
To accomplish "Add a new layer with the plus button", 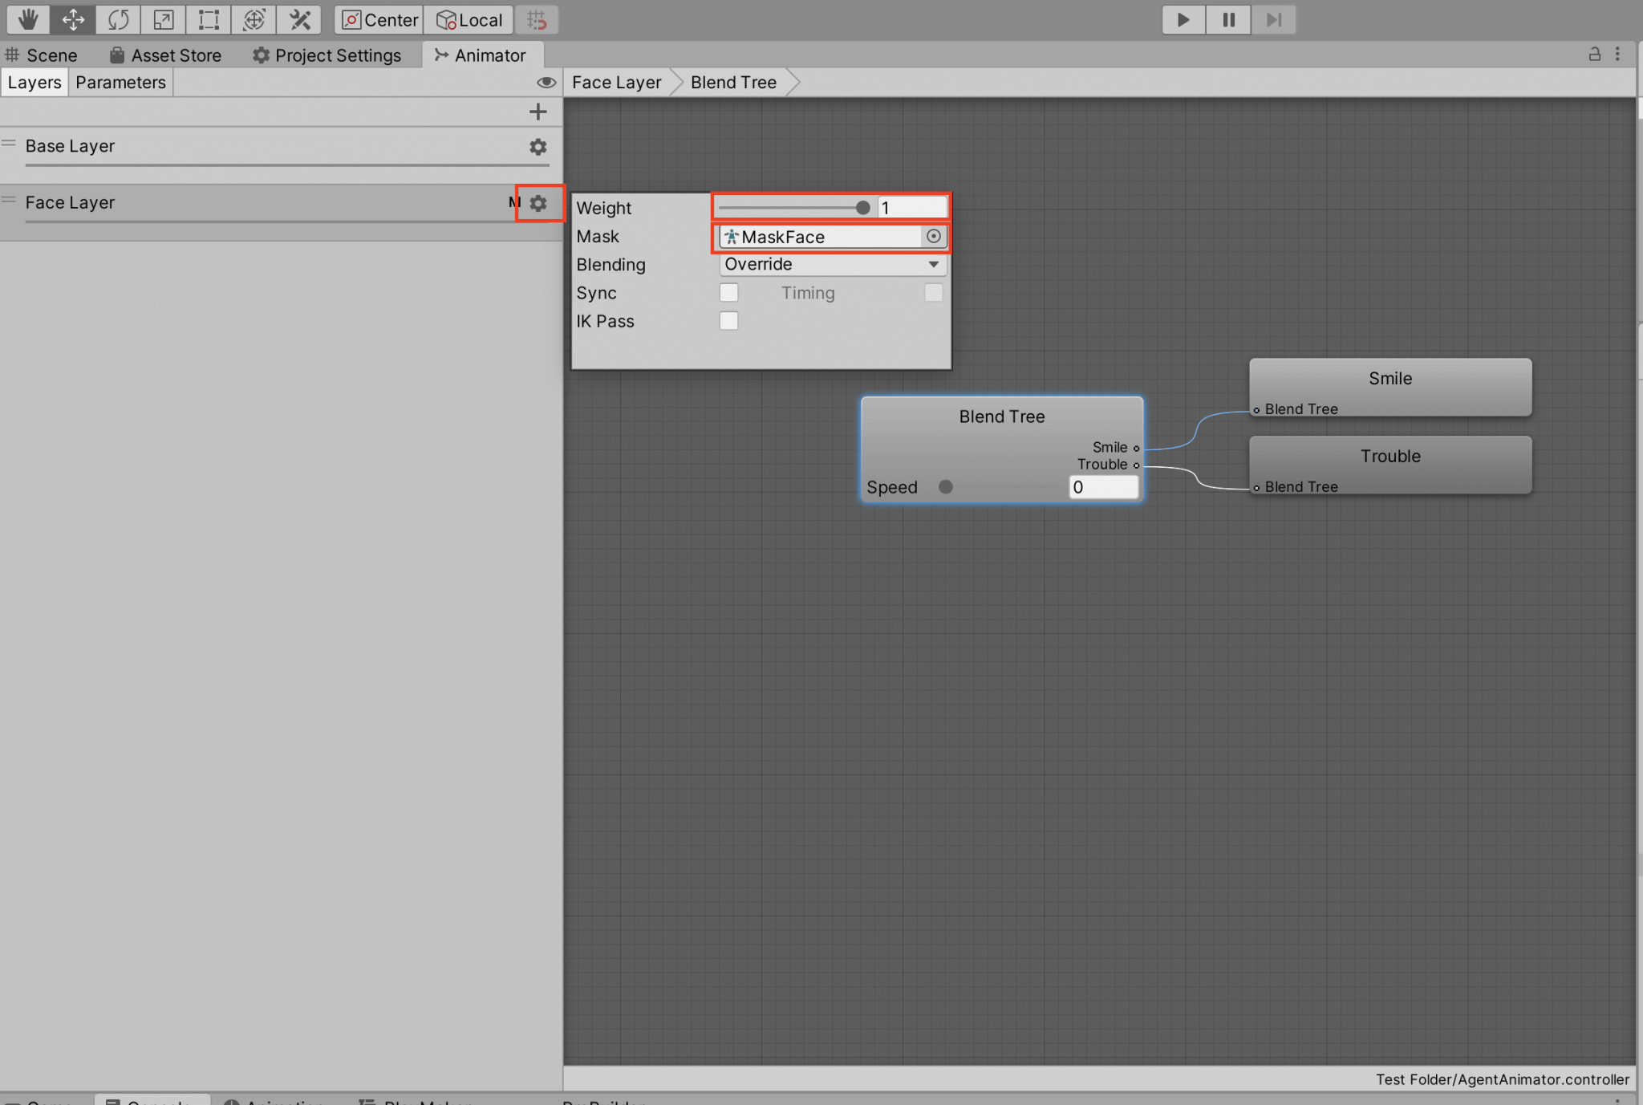I will tap(538, 112).
